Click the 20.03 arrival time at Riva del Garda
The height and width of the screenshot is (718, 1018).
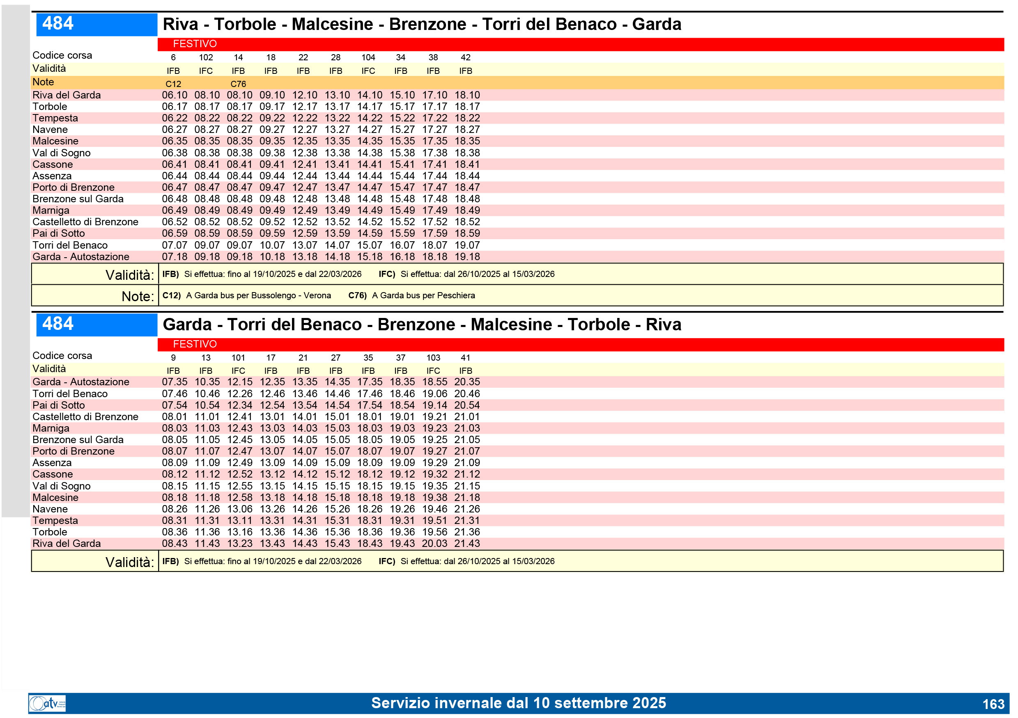(434, 543)
